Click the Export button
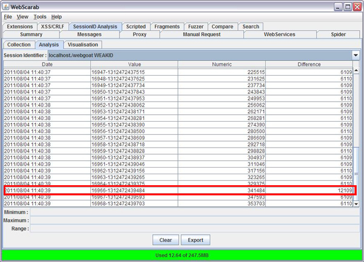 [x=195, y=240]
